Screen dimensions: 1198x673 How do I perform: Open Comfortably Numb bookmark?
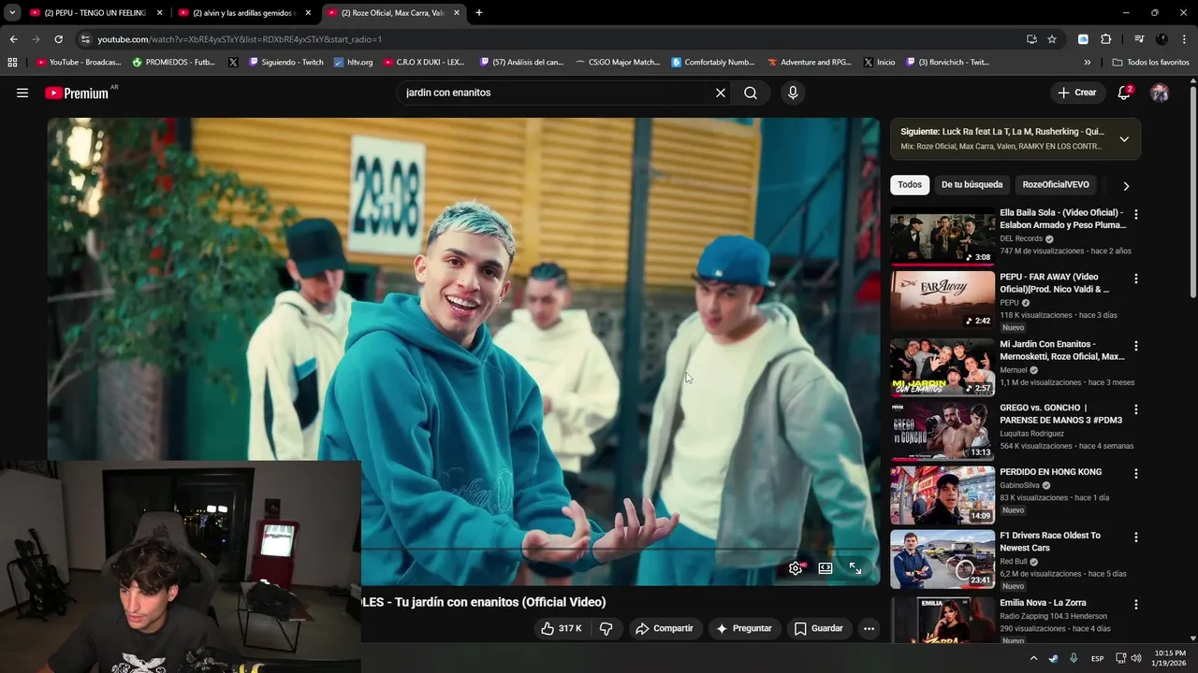[712, 63]
